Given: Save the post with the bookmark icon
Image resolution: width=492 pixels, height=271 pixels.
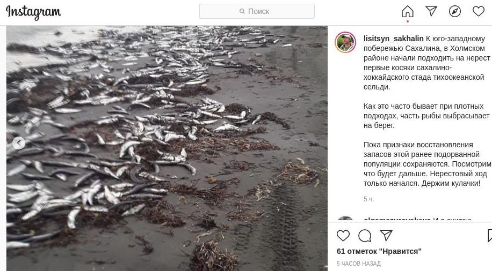Looking at the screenshot, I should pyautogui.click(x=489, y=235).
